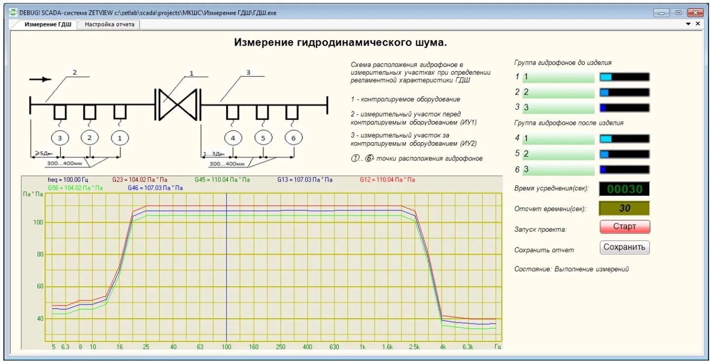Minimize the ZETVIEW window
Viewport: 713px width, 363px height.
(x=662, y=13)
